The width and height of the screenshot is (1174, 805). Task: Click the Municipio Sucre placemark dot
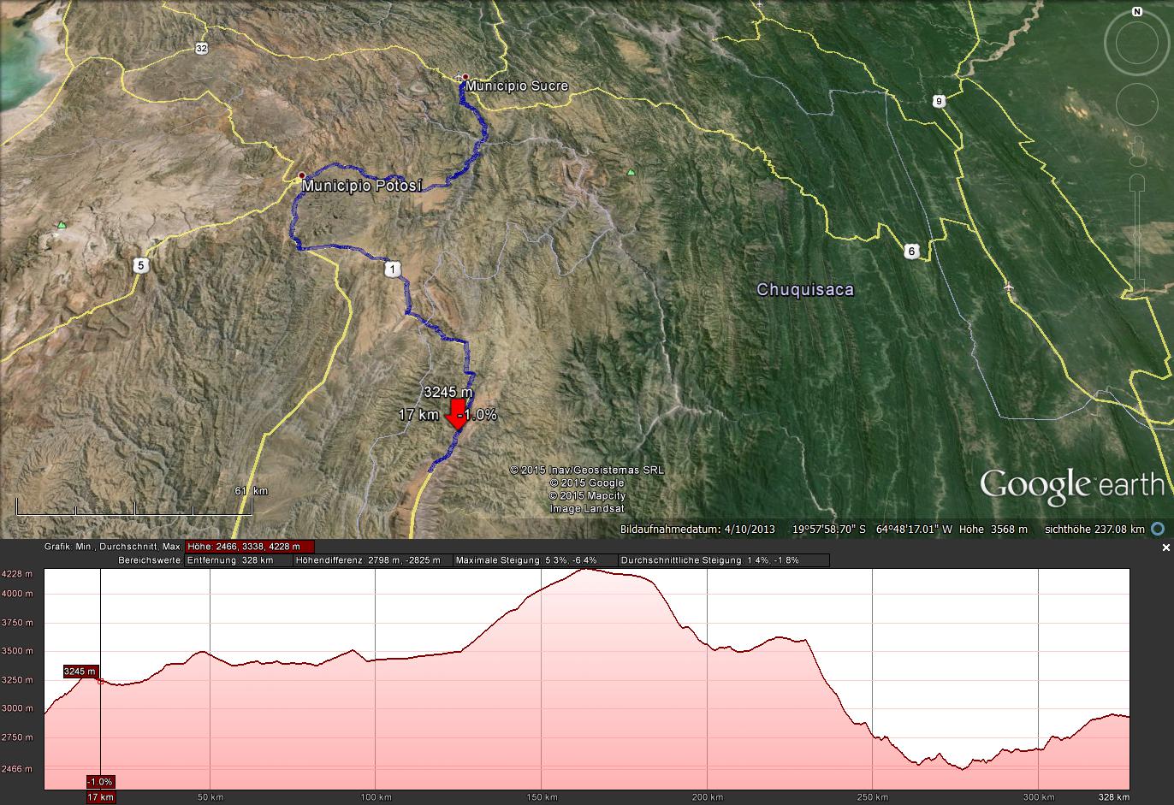[465, 77]
